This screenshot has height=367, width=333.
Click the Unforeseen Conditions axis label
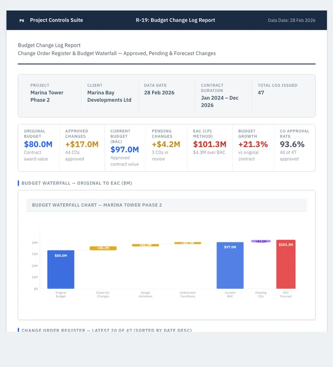coord(188,294)
